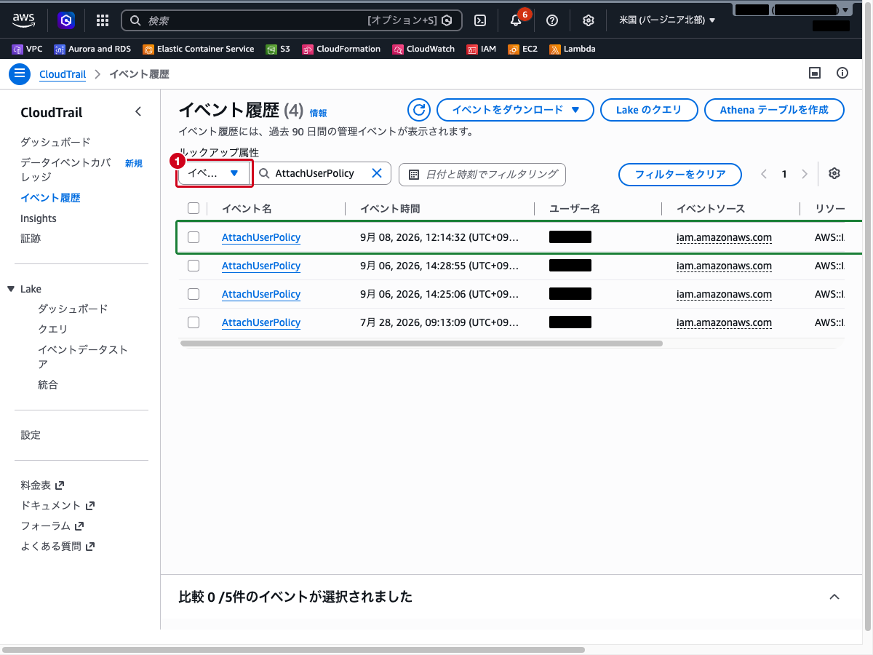The width and height of the screenshot is (873, 655).
Task: Open the Lambda bookmark
Action: point(573,49)
